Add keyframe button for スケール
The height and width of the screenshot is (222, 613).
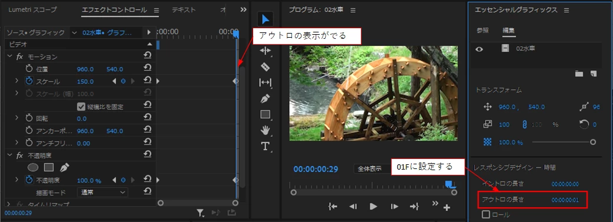(123, 81)
